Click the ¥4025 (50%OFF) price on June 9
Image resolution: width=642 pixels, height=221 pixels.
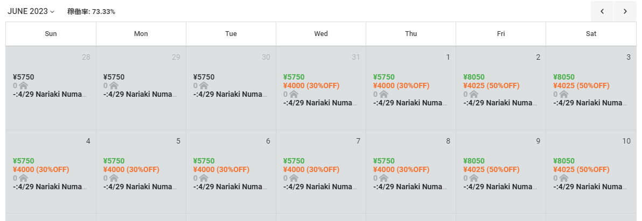pyautogui.click(x=491, y=169)
